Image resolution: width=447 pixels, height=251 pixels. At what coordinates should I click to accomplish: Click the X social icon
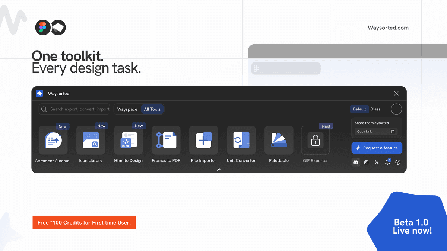pyautogui.click(x=377, y=162)
